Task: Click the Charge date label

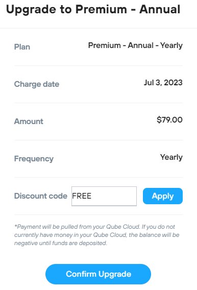Action: [x=37, y=84]
